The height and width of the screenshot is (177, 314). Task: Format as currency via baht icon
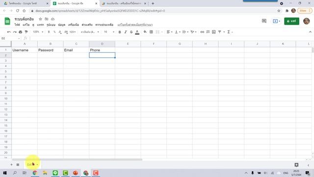pyautogui.click(x=49, y=32)
